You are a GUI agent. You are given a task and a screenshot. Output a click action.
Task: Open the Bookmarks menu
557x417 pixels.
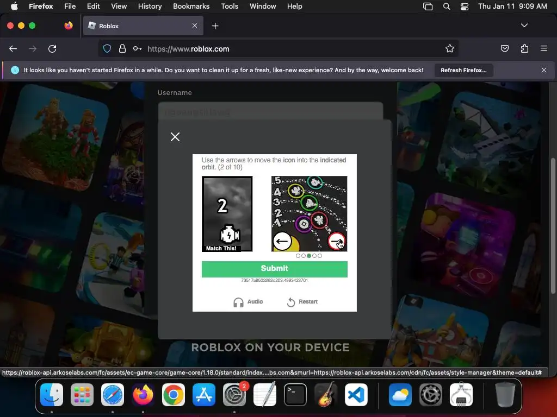[x=191, y=7]
